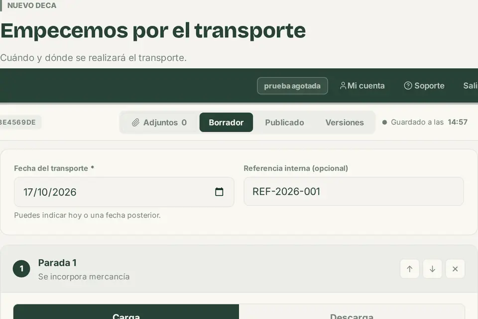Screen dimensions: 478x319
Task: Click the NUEVO DECA label
Action: pos(32,5)
